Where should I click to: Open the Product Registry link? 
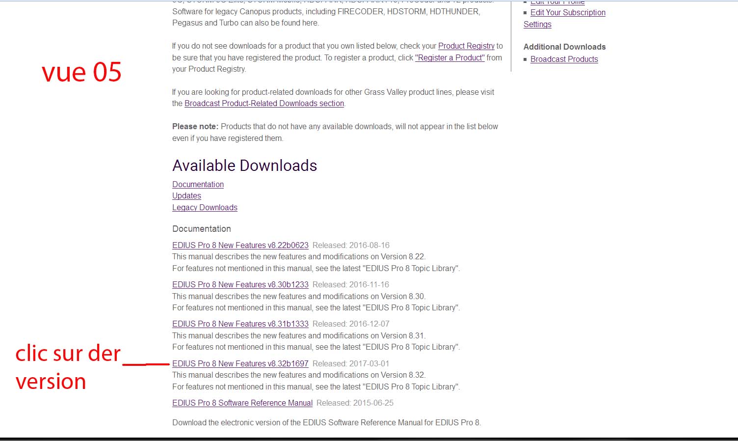coord(466,46)
